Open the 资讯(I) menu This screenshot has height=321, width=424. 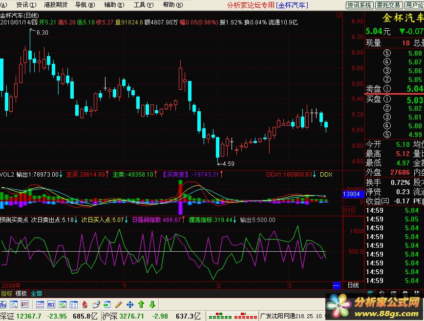[x=26, y=4]
